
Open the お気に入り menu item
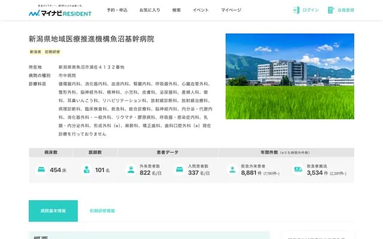150,10
